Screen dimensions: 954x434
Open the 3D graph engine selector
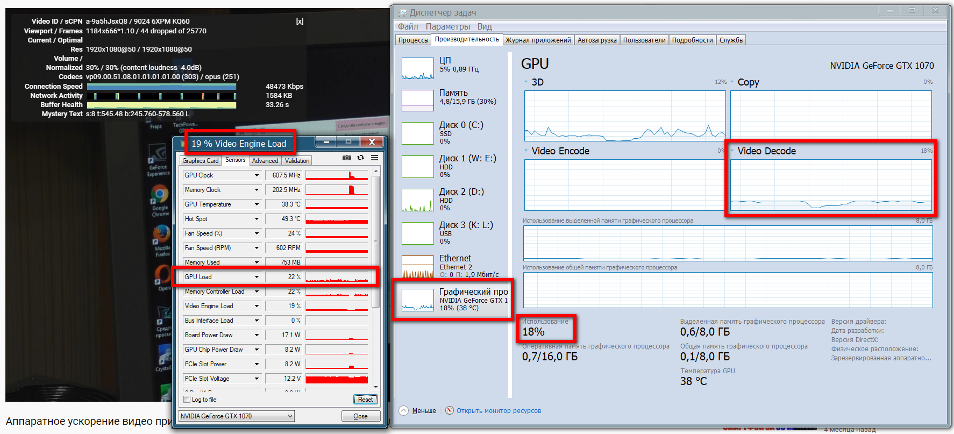[x=526, y=82]
